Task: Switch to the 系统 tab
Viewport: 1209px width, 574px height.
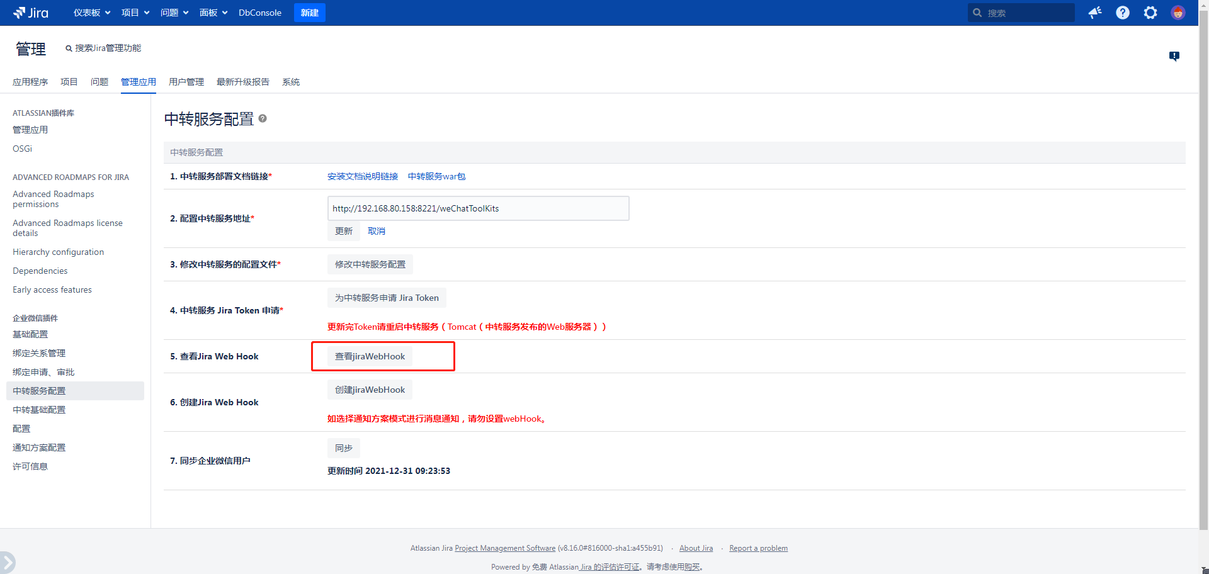Action: click(290, 82)
